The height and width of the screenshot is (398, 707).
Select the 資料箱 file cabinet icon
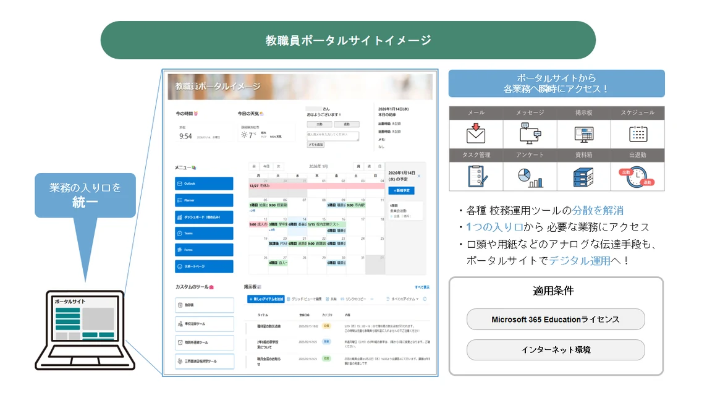click(x=583, y=177)
